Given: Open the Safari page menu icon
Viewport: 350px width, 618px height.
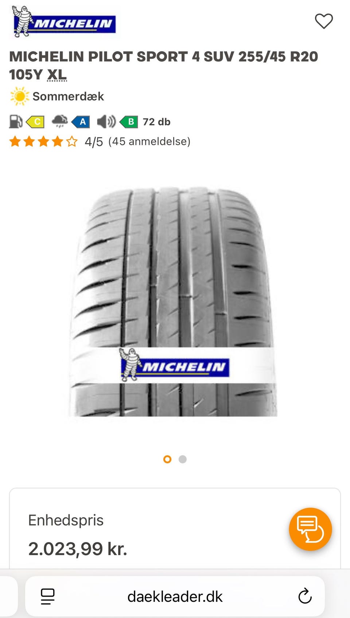Looking at the screenshot, I should (x=47, y=596).
